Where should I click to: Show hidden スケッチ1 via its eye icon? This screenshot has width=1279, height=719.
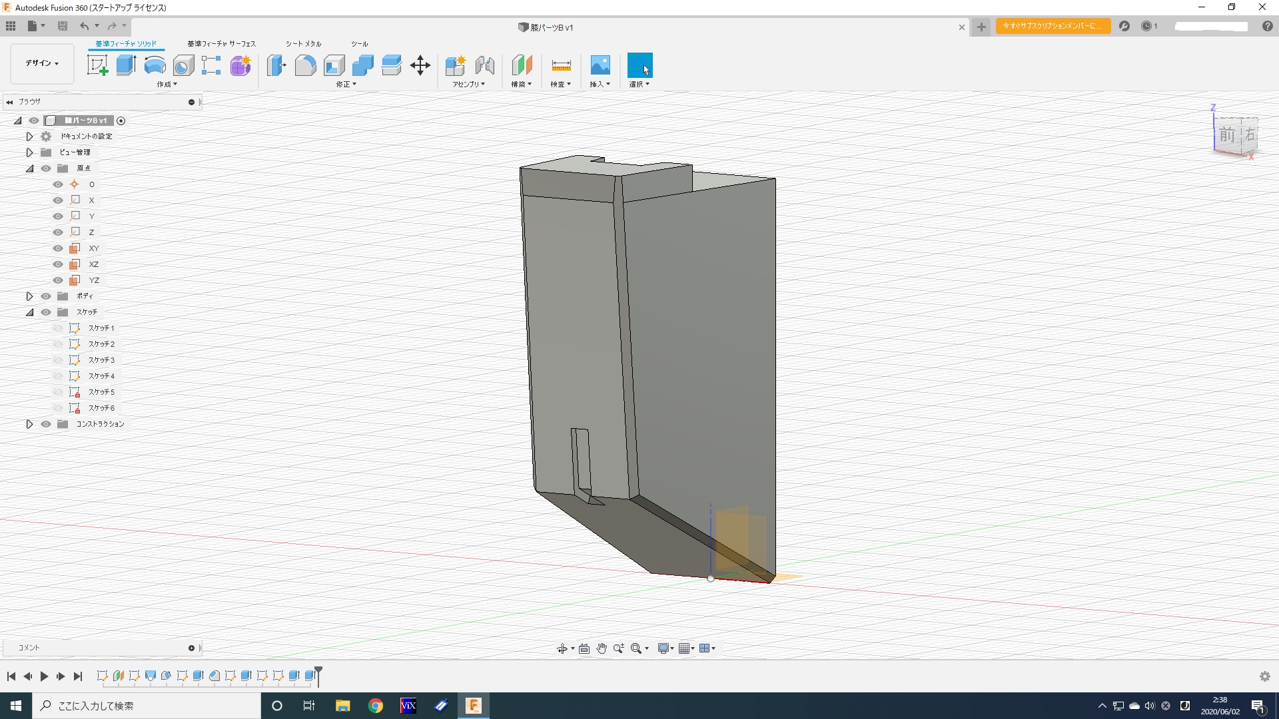[58, 328]
